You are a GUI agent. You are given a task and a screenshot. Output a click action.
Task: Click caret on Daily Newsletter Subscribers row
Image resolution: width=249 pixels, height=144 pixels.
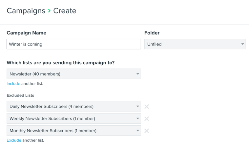tap(137, 106)
